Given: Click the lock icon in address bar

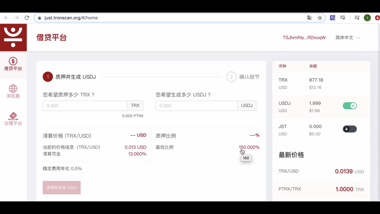Looking at the screenshot, I should [x=39, y=18].
